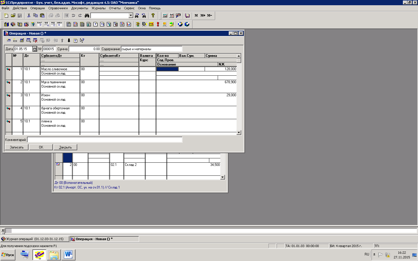The height and width of the screenshot is (261, 418).
Task: Click the Delete row red X icon
Action: [35, 40]
